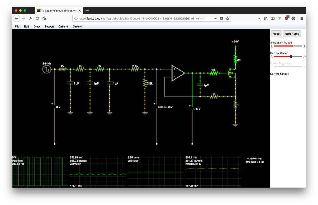Reload the page with the refresh icon

[37, 18]
